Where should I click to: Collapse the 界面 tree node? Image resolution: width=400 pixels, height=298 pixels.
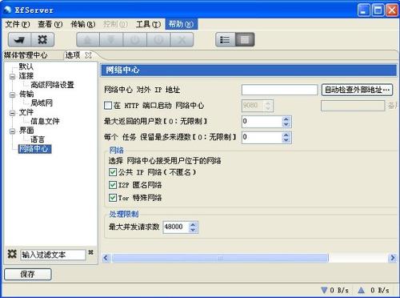(12, 131)
